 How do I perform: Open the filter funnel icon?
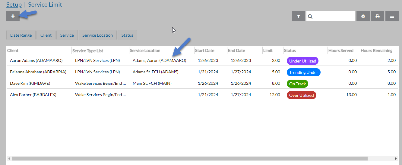(299, 16)
